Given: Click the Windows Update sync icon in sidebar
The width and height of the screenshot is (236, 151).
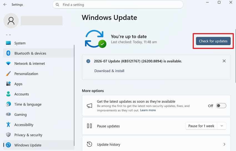Looking at the screenshot, I should [x=8, y=145].
